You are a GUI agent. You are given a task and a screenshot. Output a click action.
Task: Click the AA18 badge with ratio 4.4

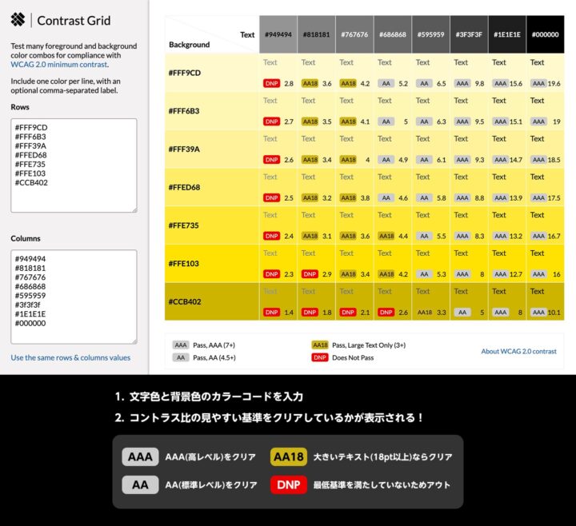386,236
